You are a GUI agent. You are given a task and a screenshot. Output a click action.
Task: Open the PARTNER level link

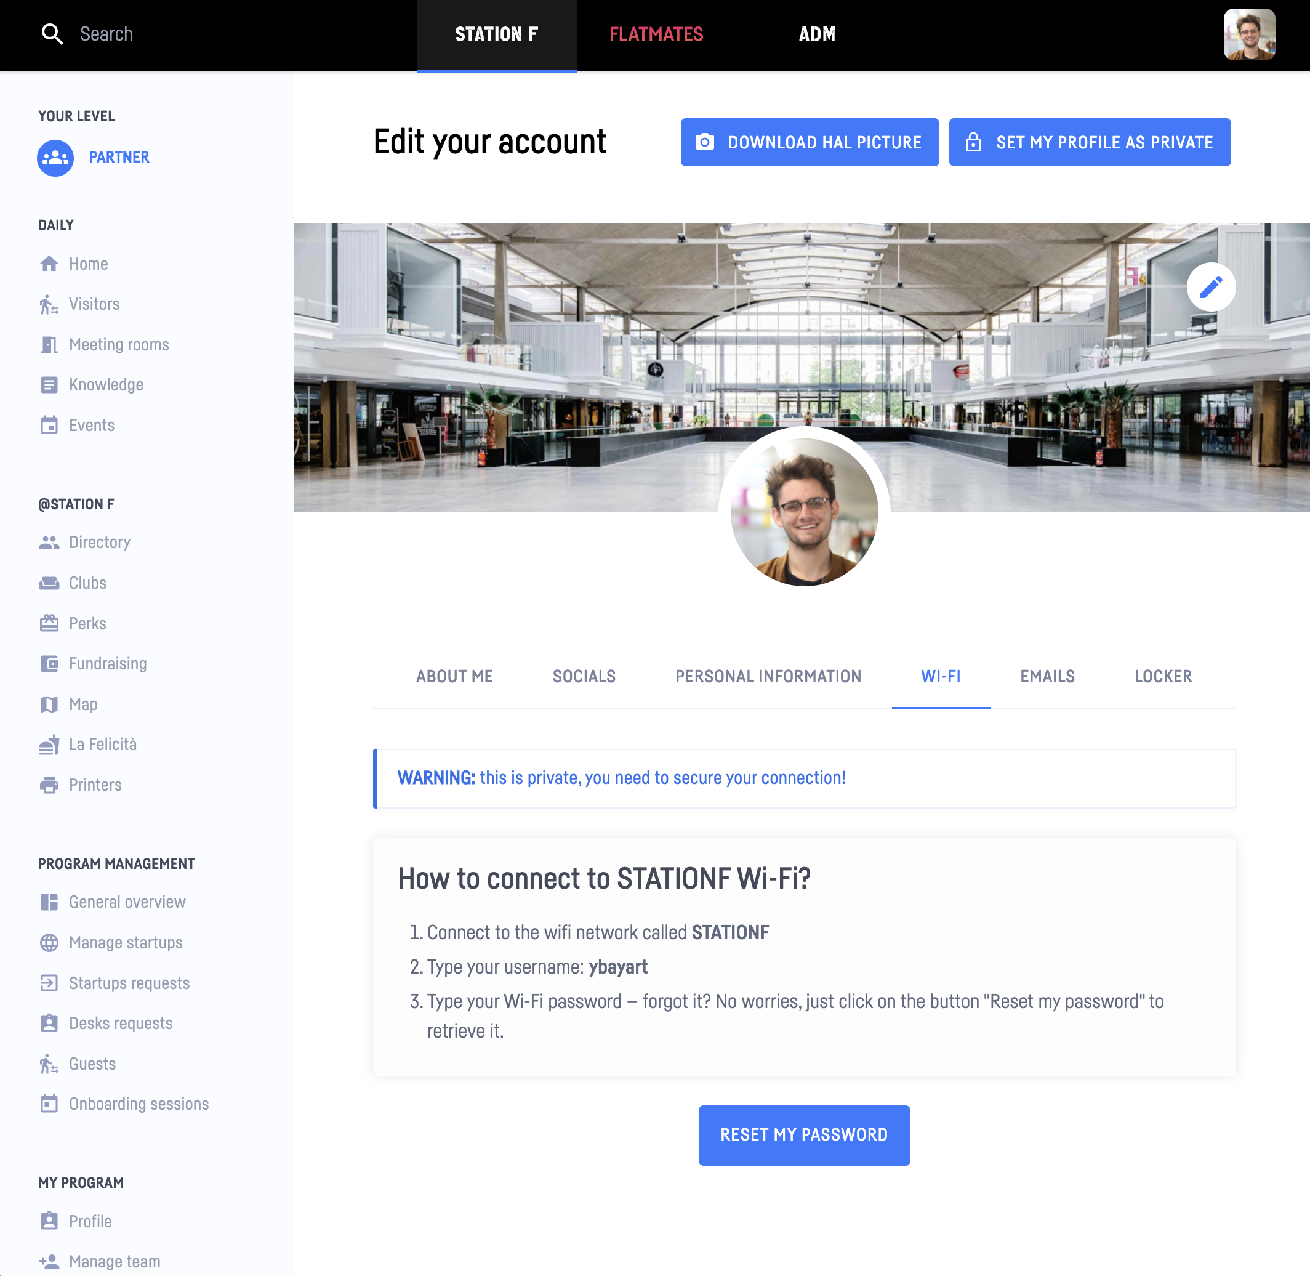tap(119, 158)
